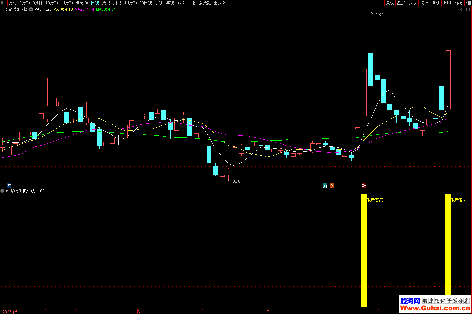Select the 周线 weekly chart tab
This screenshot has height=314, width=472.
tap(106, 3)
